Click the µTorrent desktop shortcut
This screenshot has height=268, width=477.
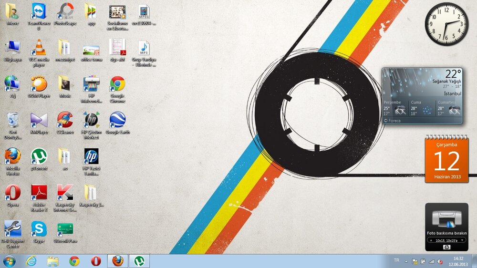39,156
